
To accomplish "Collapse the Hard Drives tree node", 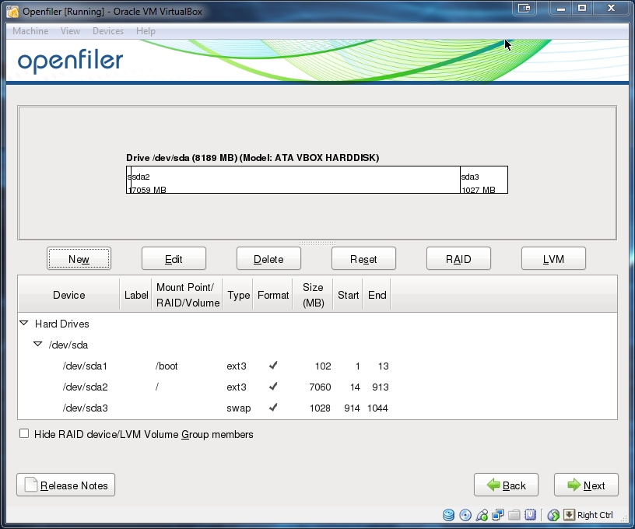I will 24,323.
